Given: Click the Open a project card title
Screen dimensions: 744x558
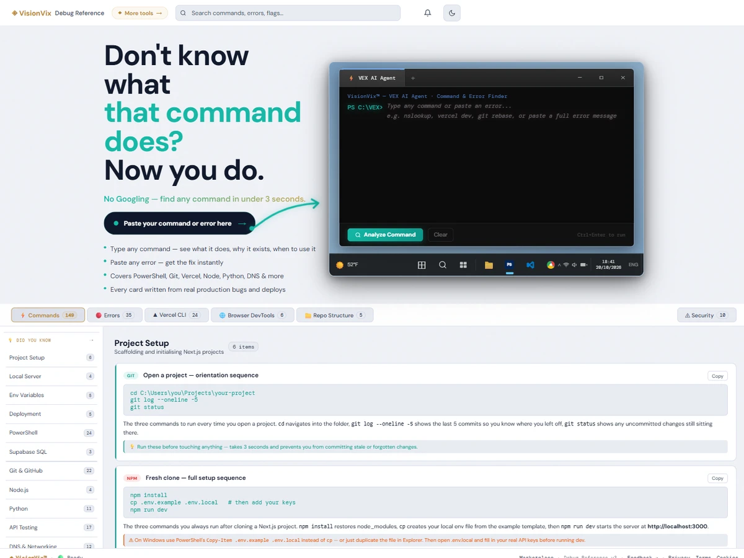Looking at the screenshot, I should 201,375.
